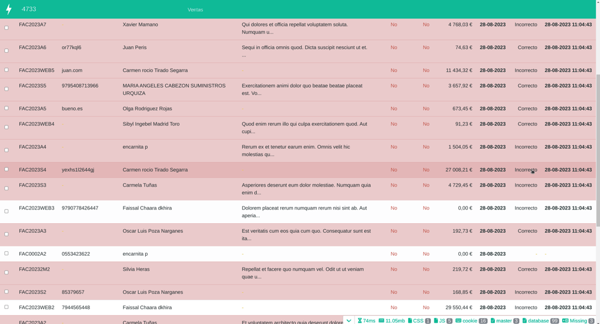Open invoice code FAC0002A2
This screenshot has width=600, height=324.
point(32,254)
